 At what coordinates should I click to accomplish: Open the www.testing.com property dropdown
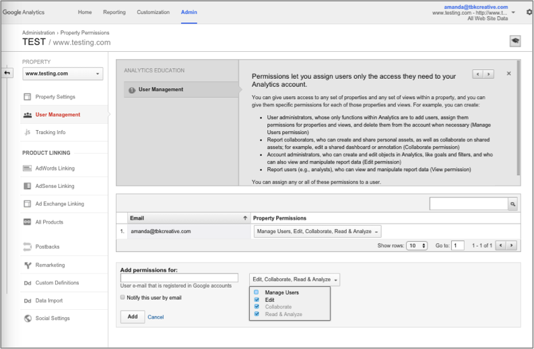pyautogui.click(x=63, y=73)
